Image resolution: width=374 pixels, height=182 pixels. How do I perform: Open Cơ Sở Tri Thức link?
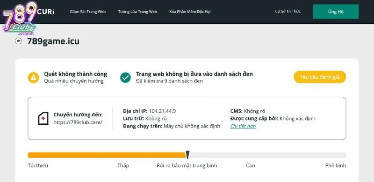pos(288,12)
